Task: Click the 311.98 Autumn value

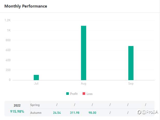Action: (x=75, y=113)
